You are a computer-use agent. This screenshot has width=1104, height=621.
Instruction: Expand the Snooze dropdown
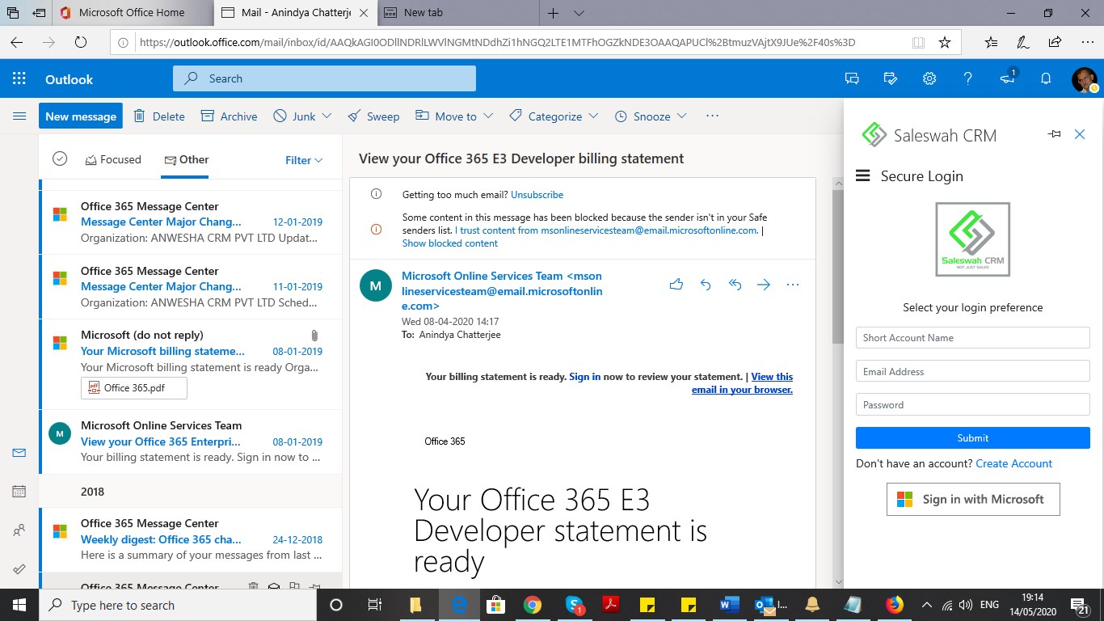682,116
